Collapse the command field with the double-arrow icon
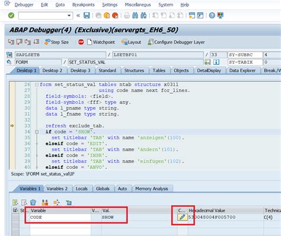 (78, 15)
